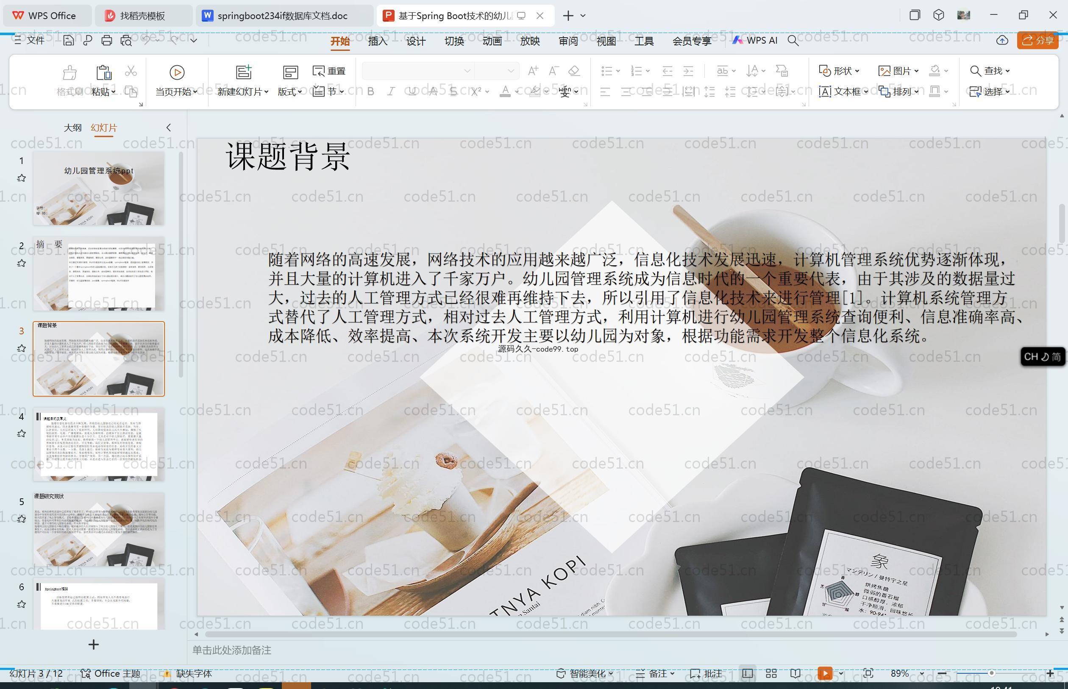The width and height of the screenshot is (1068, 689).
Task: Click fit-to-window icon in status bar
Action: [868, 673]
